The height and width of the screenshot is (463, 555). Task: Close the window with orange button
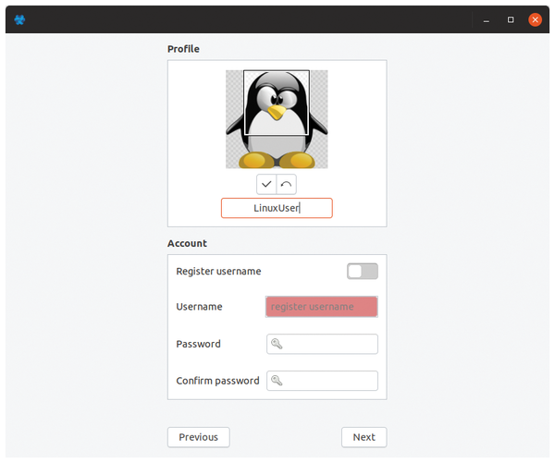(535, 19)
